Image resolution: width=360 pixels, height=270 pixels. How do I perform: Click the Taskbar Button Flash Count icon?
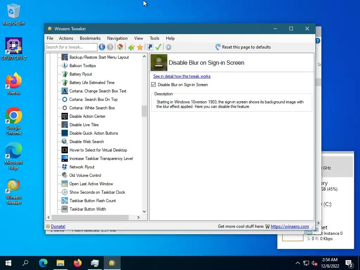click(x=65, y=201)
